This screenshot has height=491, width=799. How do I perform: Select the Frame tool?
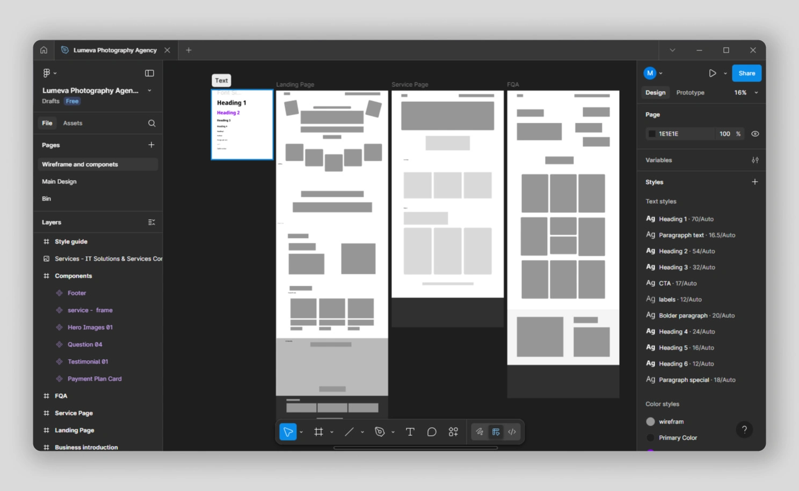(x=318, y=432)
